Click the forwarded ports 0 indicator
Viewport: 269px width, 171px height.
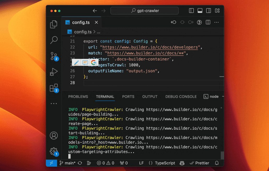point(124,163)
